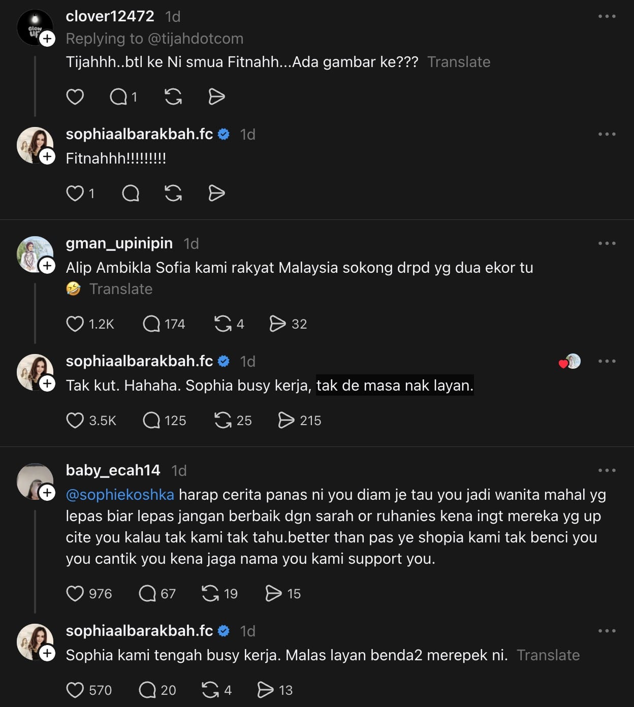Open comments on baby_ecah14's post

pos(147,593)
